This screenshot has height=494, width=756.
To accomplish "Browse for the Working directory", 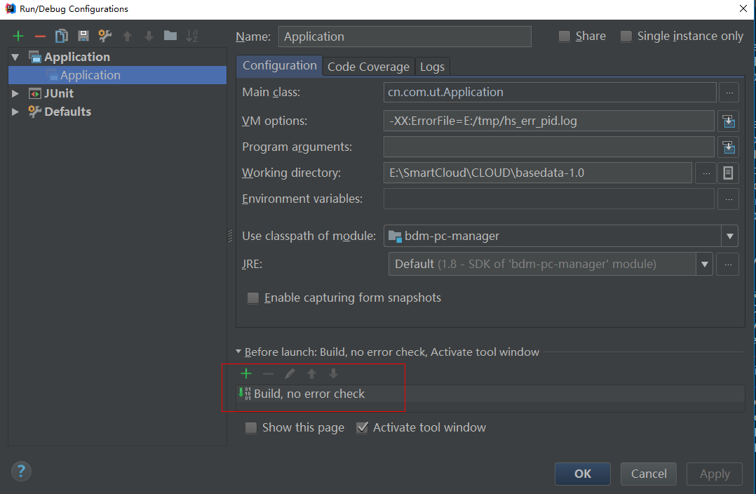I will tap(706, 173).
